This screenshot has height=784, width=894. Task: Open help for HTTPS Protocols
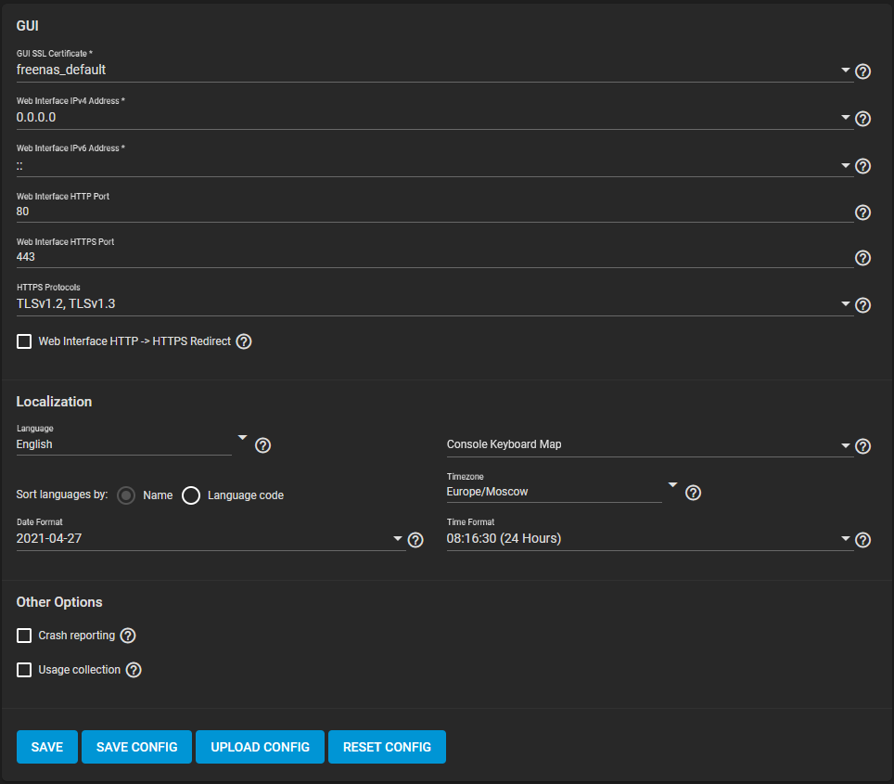click(862, 305)
